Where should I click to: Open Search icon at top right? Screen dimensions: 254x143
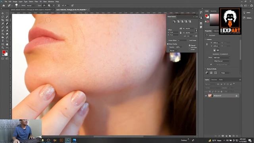pyautogui.click(x=242, y=6)
